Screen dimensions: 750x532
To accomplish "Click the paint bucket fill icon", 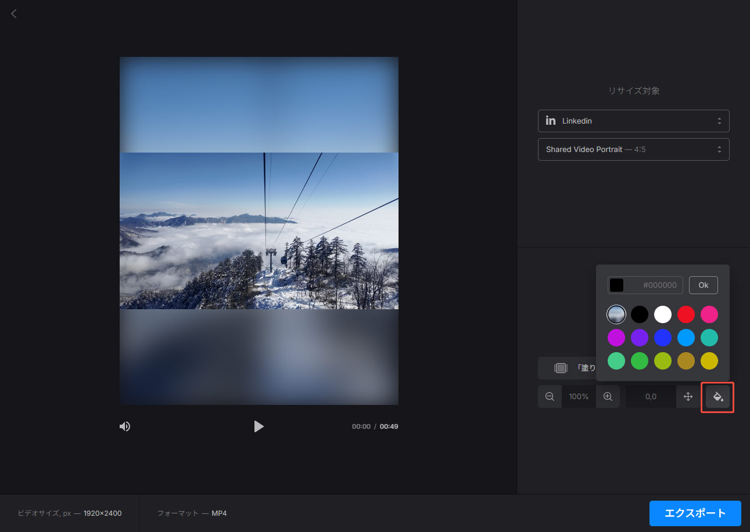I will pyautogui.click(x=717, y=397).
